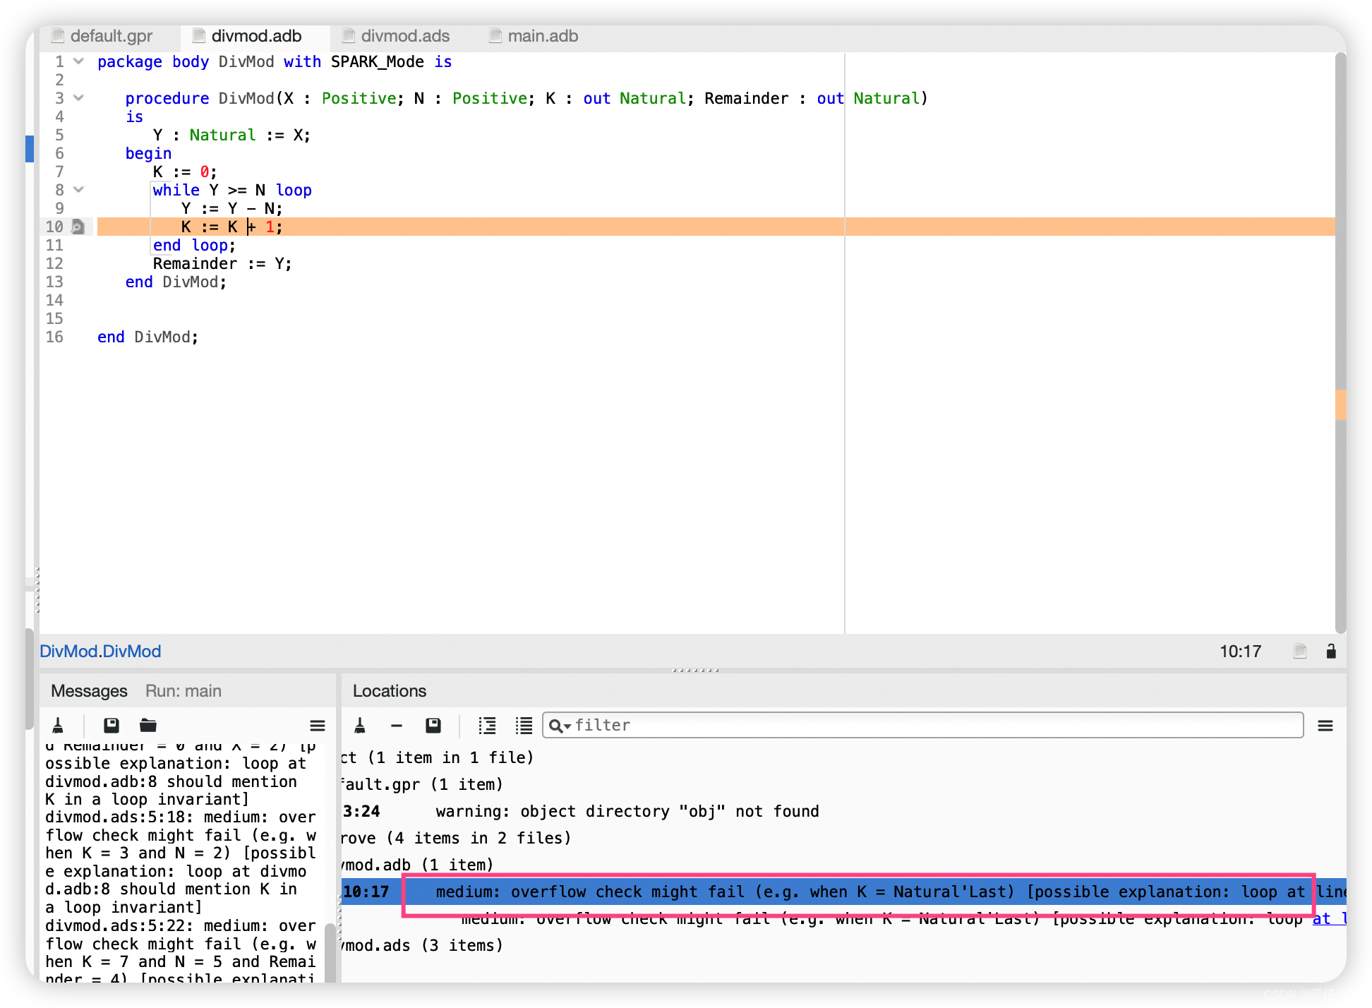Toggle the writable lock icon in status bar

point(1330,651)
